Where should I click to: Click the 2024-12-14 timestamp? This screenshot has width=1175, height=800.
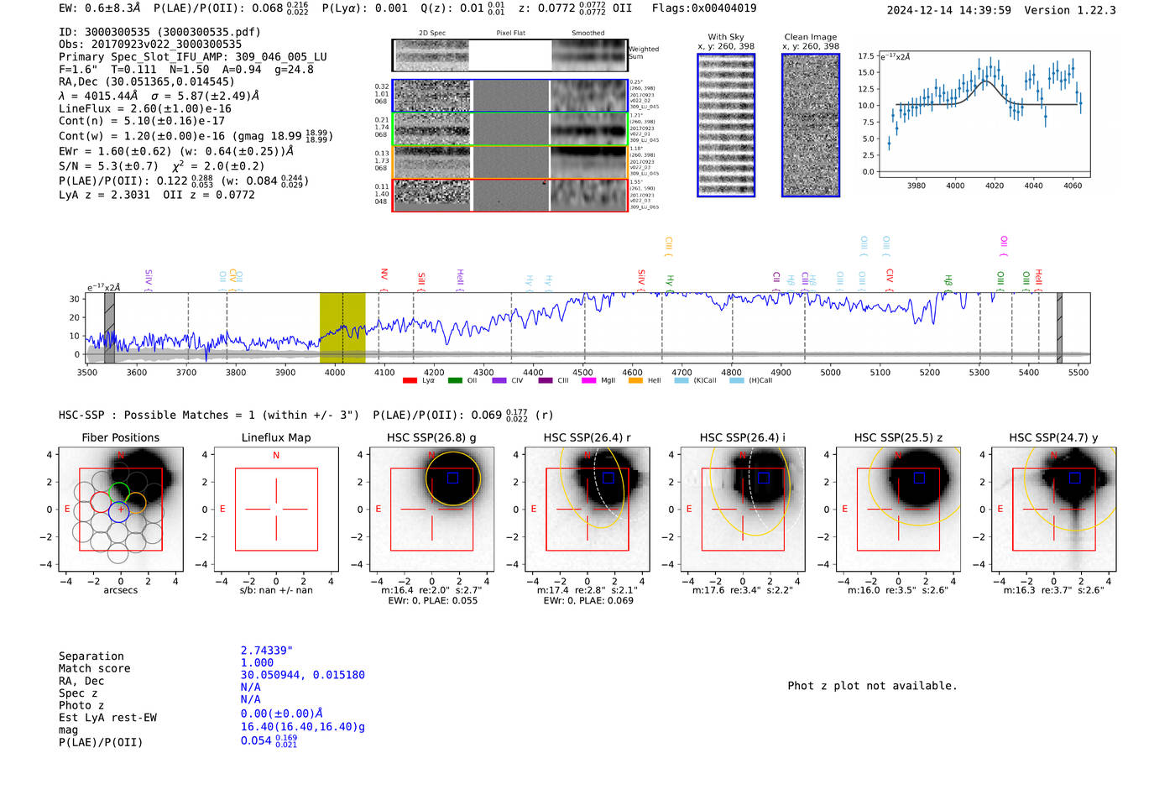(x=949, y=10)
